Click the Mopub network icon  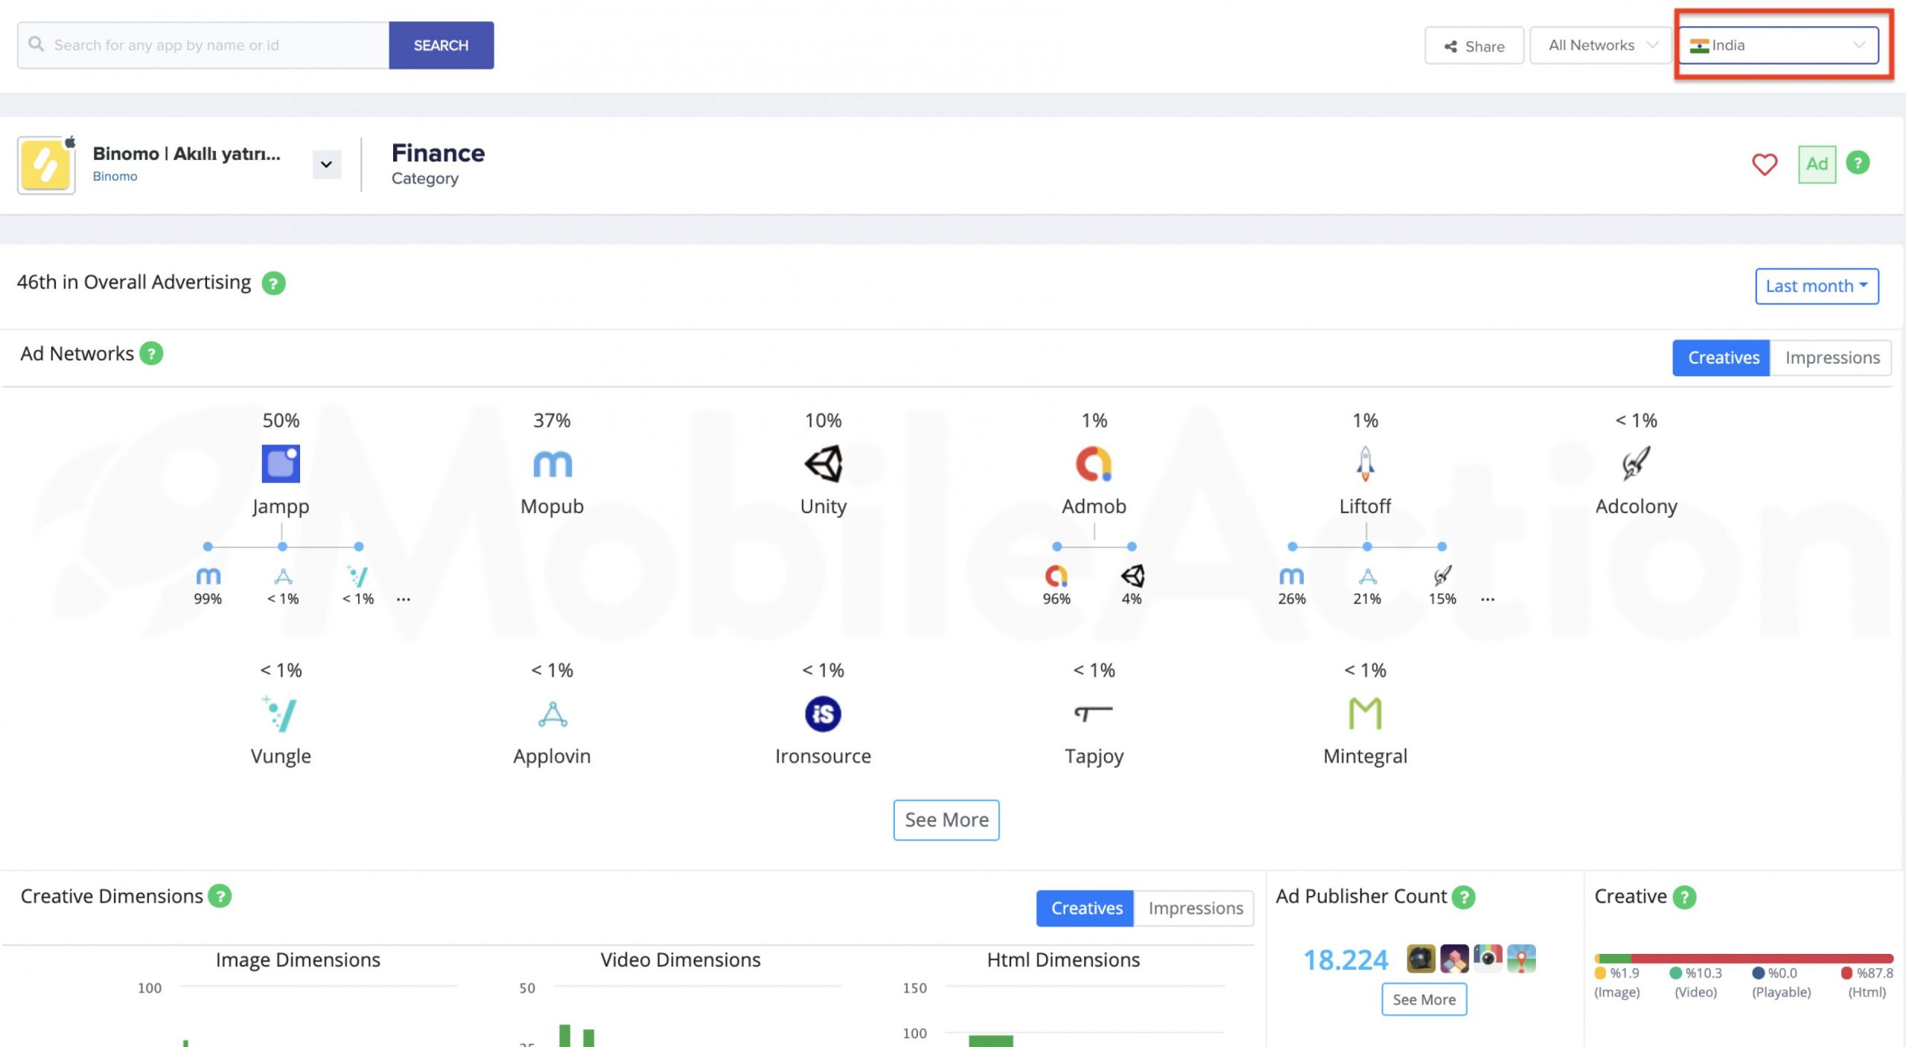(x=552, y=464)
